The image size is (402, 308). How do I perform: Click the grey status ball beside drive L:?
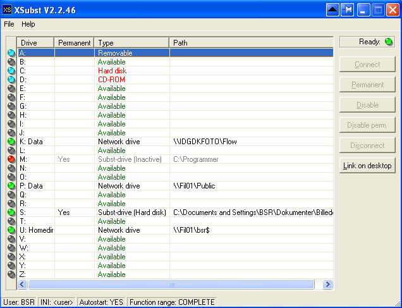coord(11,151)
